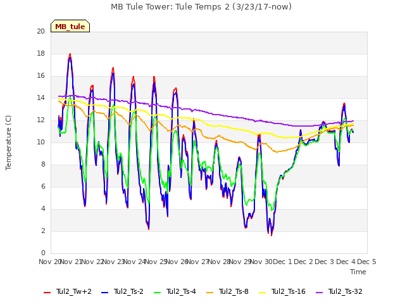405x304 pixels.
Task: Select the purple Tul2_Ts-32 legend swatch
Action: pyautogui.click(x=320, y=293)
